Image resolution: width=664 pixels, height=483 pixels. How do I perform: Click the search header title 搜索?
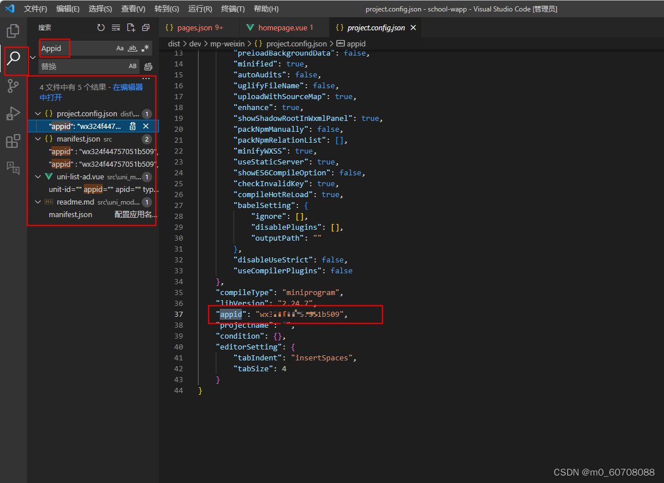coord(45,28)
